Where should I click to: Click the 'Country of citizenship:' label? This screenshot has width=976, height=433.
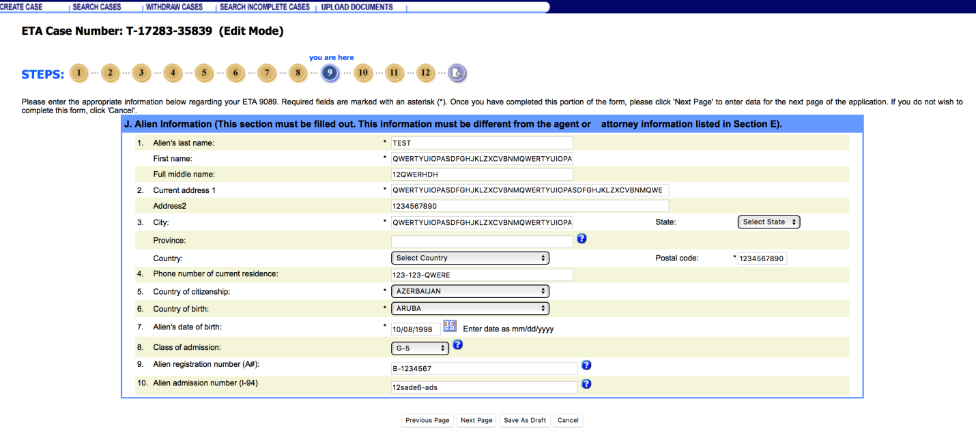pos(192,292)
